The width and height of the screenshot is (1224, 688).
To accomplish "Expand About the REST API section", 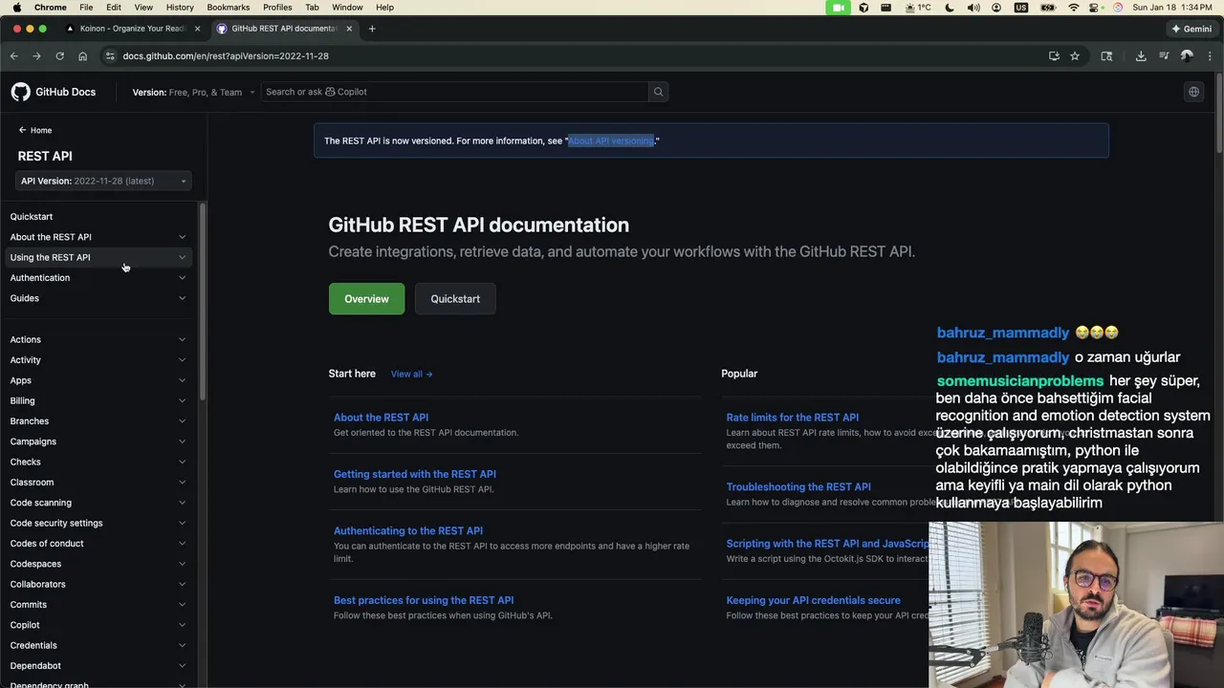I will 98,237.
